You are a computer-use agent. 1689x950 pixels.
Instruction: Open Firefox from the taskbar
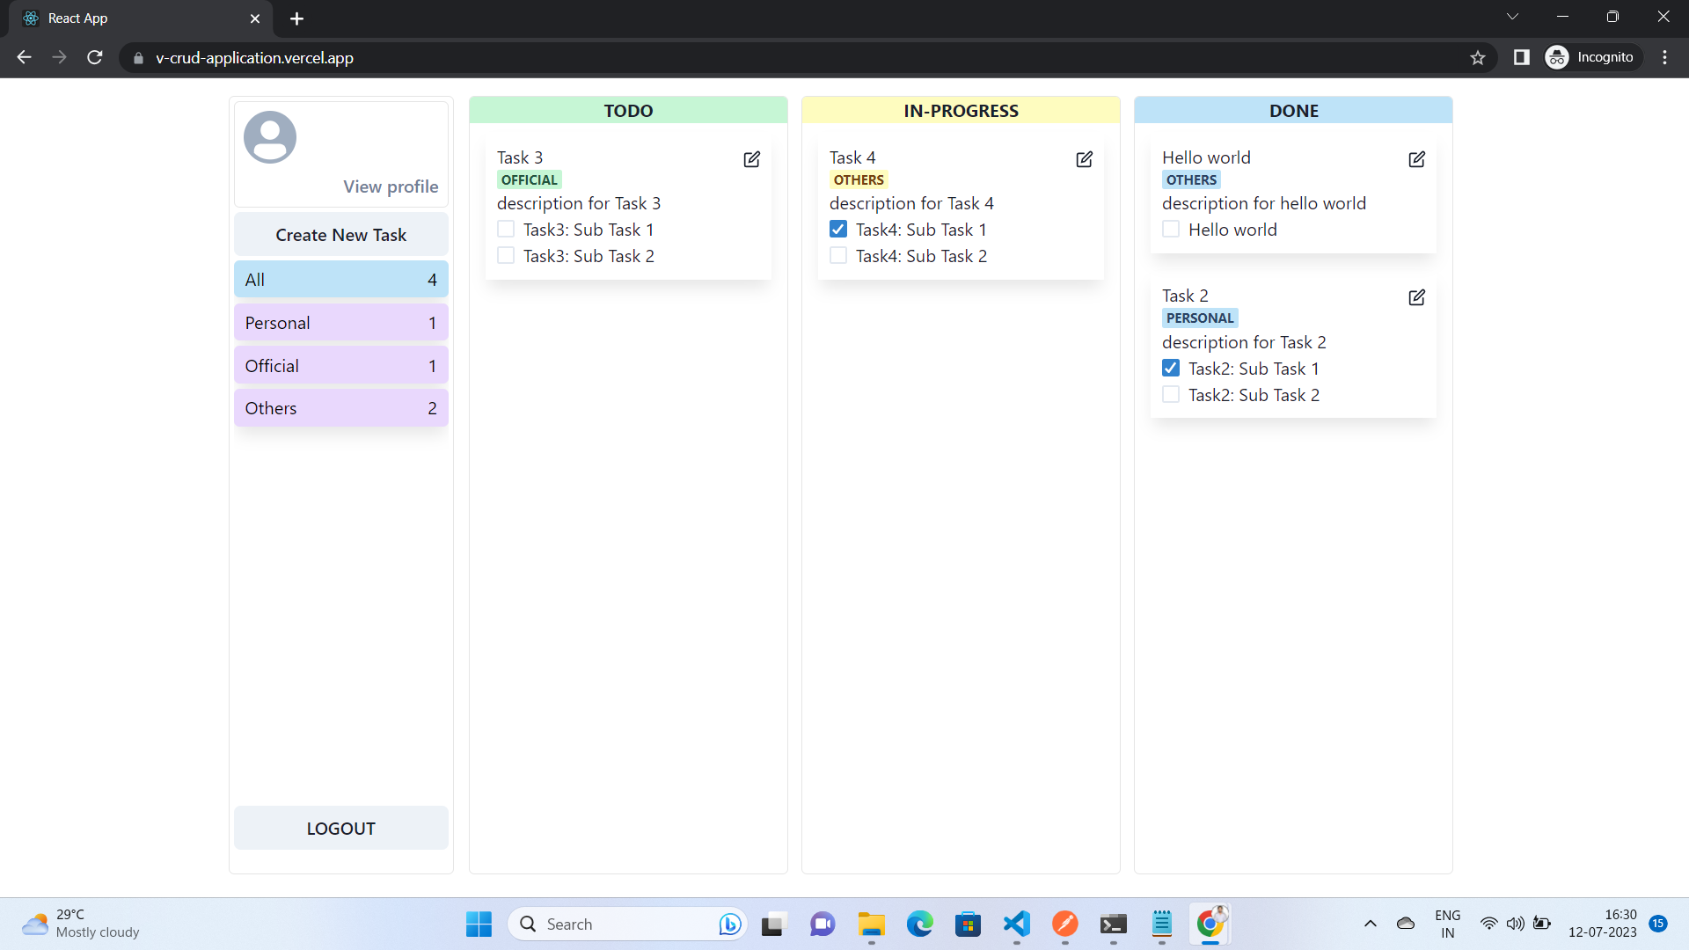(1064, 924)
